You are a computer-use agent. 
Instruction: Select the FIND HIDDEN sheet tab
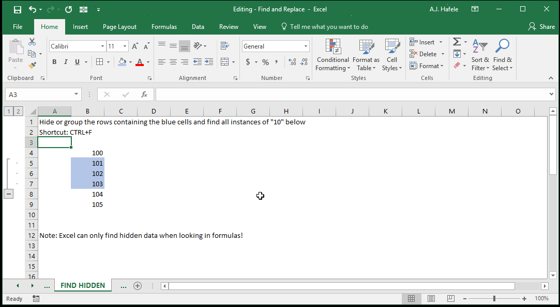click(x=83, y=285)
